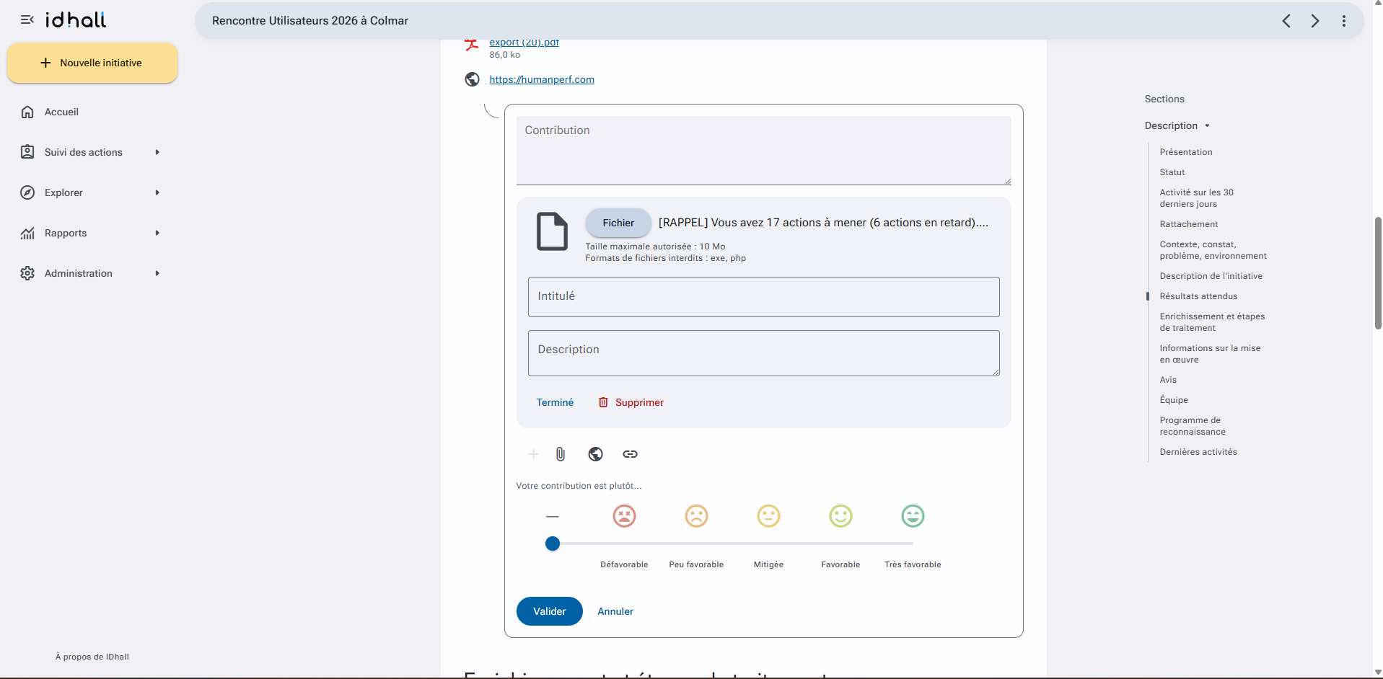This screenshot has width=1383, height=679.
Task: Jump to Activité sur les 30 derniers jours
Action: pyautogui.click(x=1197, y=198)
